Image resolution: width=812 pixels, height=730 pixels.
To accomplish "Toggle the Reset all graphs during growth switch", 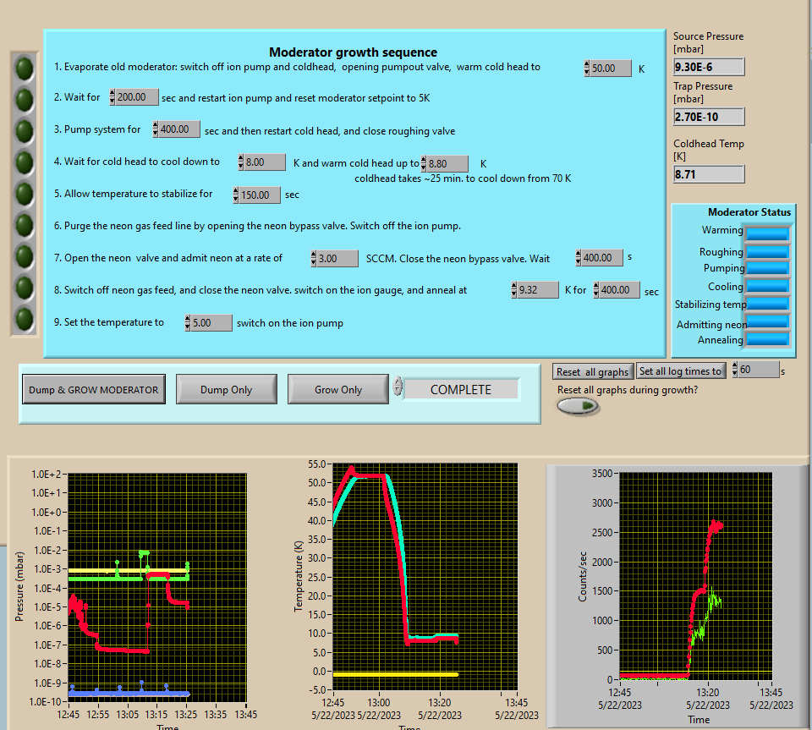I will coord(578,406).
